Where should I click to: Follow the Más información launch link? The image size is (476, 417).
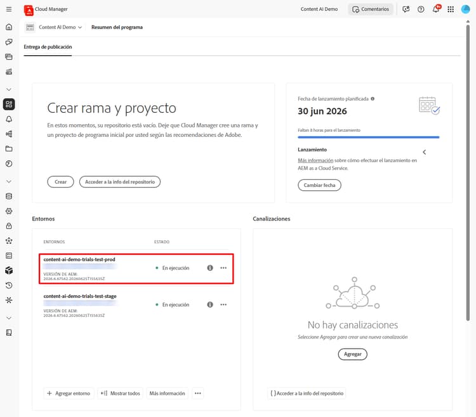click(315, 160)
